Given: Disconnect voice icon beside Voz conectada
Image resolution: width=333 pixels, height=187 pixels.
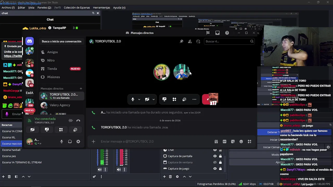Looking at the screenshot, I should [78, 121].
